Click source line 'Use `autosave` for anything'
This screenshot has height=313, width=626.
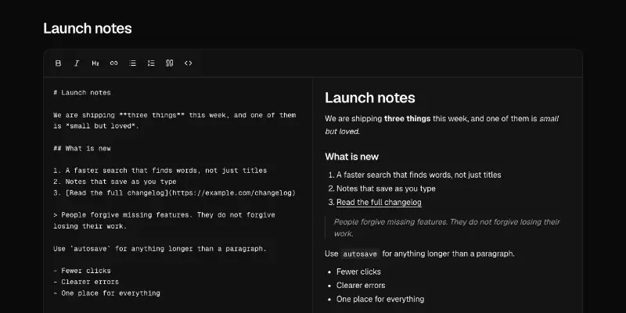click(x=160, y=249)
